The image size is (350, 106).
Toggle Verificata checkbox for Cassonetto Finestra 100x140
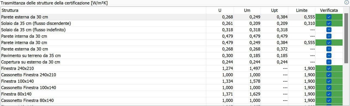click(329, 88)
